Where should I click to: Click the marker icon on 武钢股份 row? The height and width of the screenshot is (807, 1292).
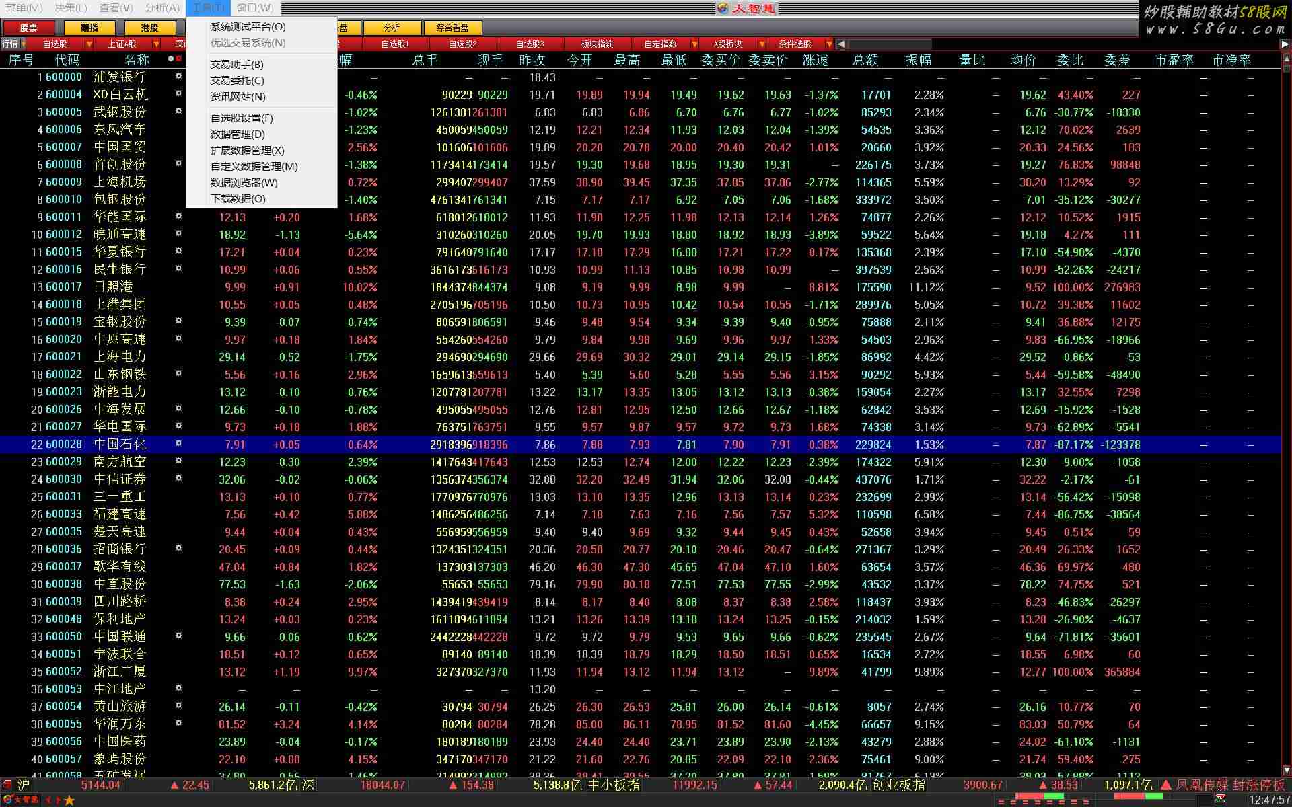click(x=178, y=111)
